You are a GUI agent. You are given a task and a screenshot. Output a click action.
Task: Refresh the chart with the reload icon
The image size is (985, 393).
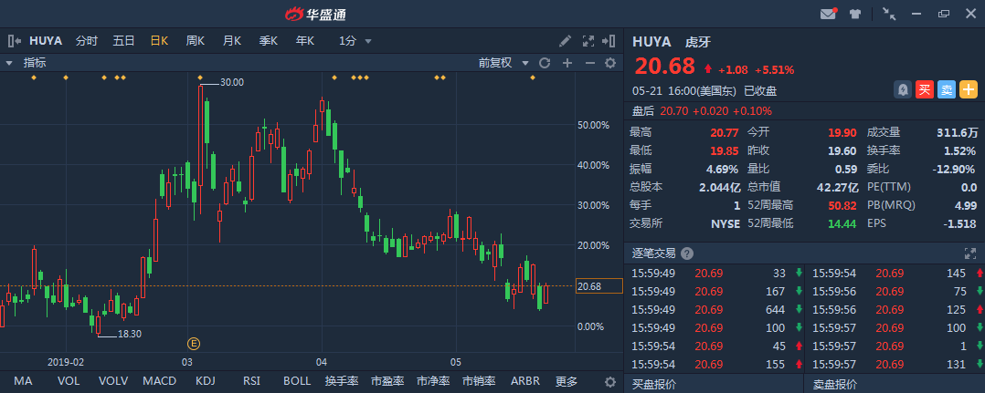tap(545, 63)
